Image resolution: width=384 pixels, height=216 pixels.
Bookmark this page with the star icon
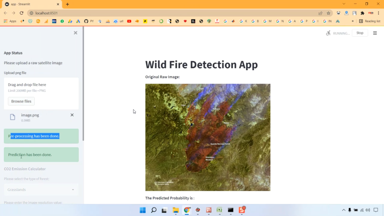tap(328, 13)
